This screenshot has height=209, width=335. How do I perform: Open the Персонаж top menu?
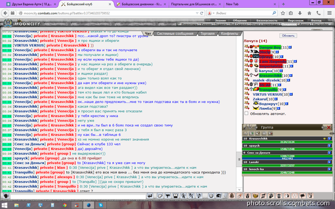(296, 21)
